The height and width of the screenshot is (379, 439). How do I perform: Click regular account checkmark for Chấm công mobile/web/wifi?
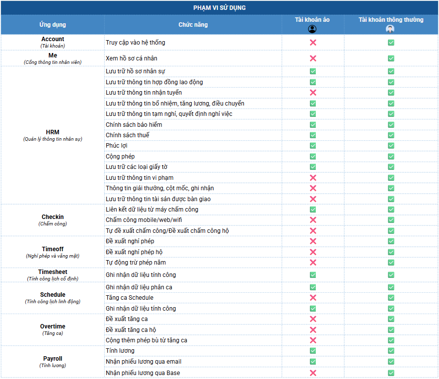tap(391, 220)
